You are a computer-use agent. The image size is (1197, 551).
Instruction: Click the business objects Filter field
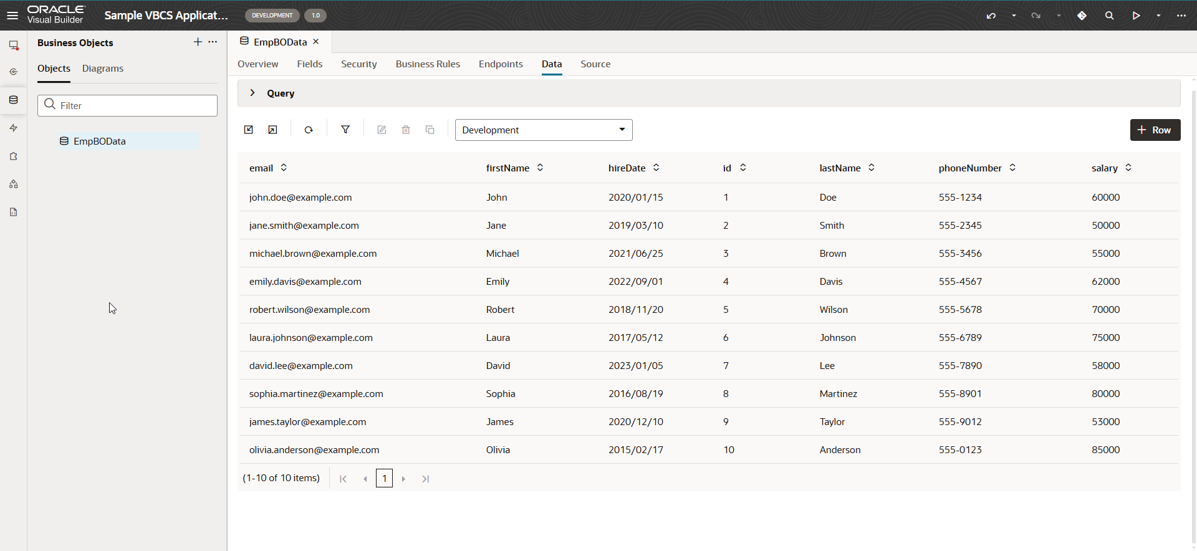click(x=127, y=105)
